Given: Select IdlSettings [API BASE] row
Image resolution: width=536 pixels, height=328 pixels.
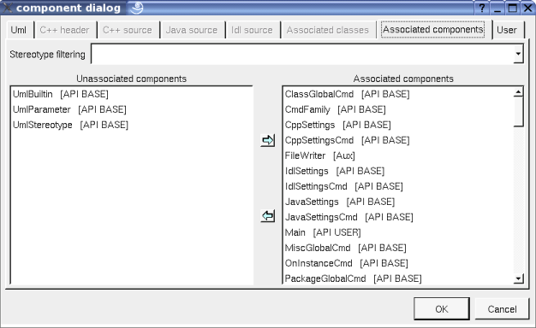Looking at the screenshot, I should point(398,171).
